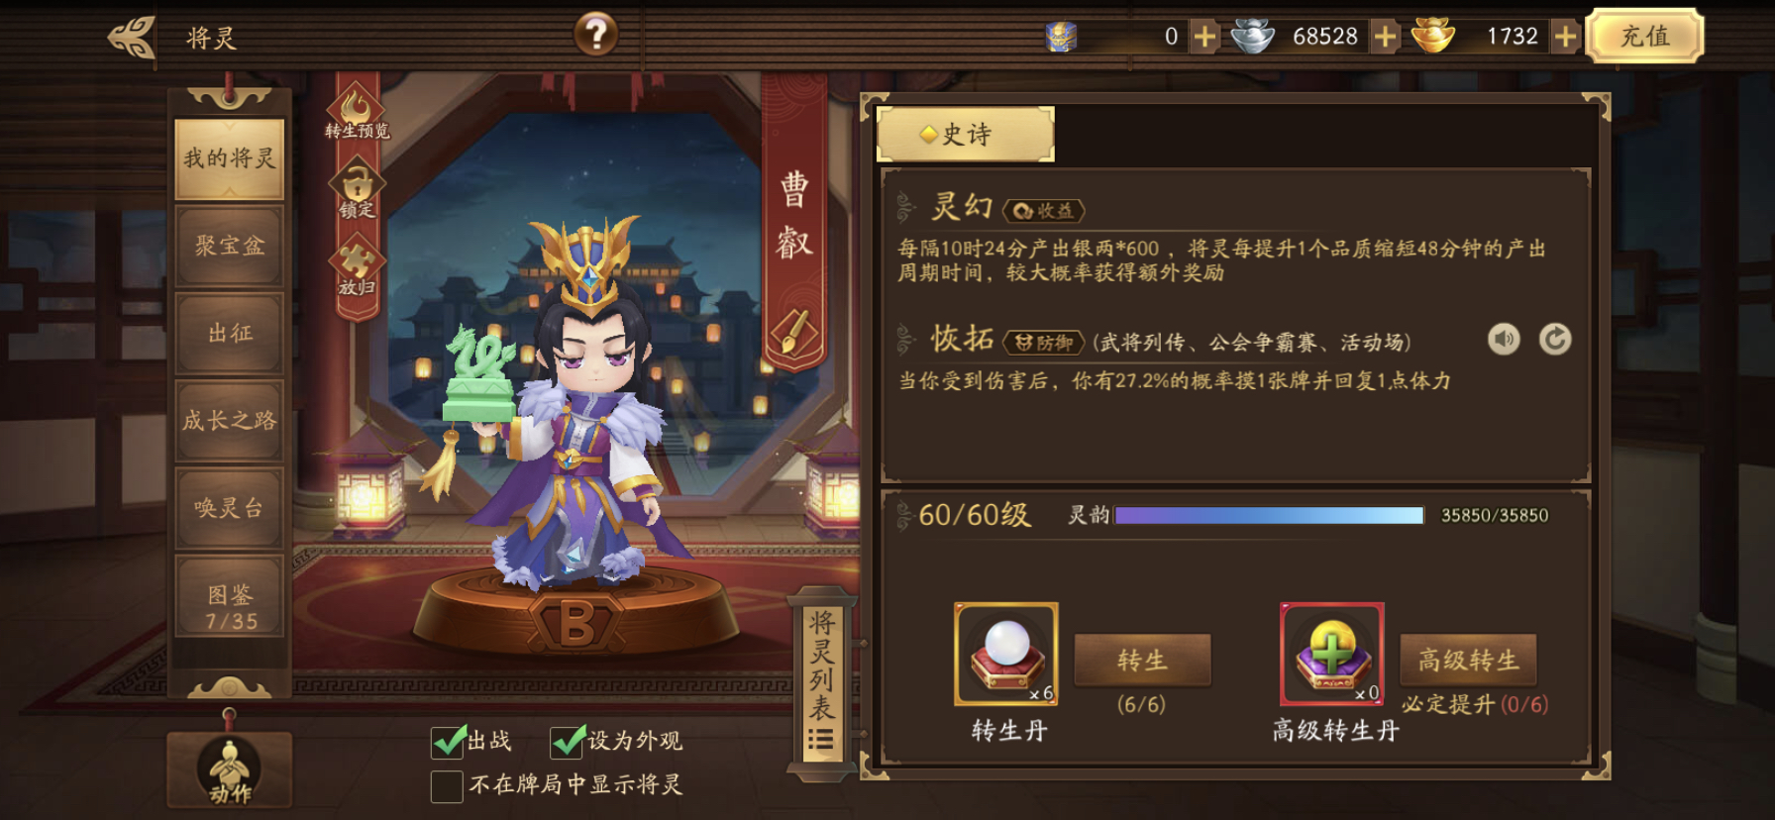
Task: Expand the 将灵列表 side panel
Action: pos(821,681)
